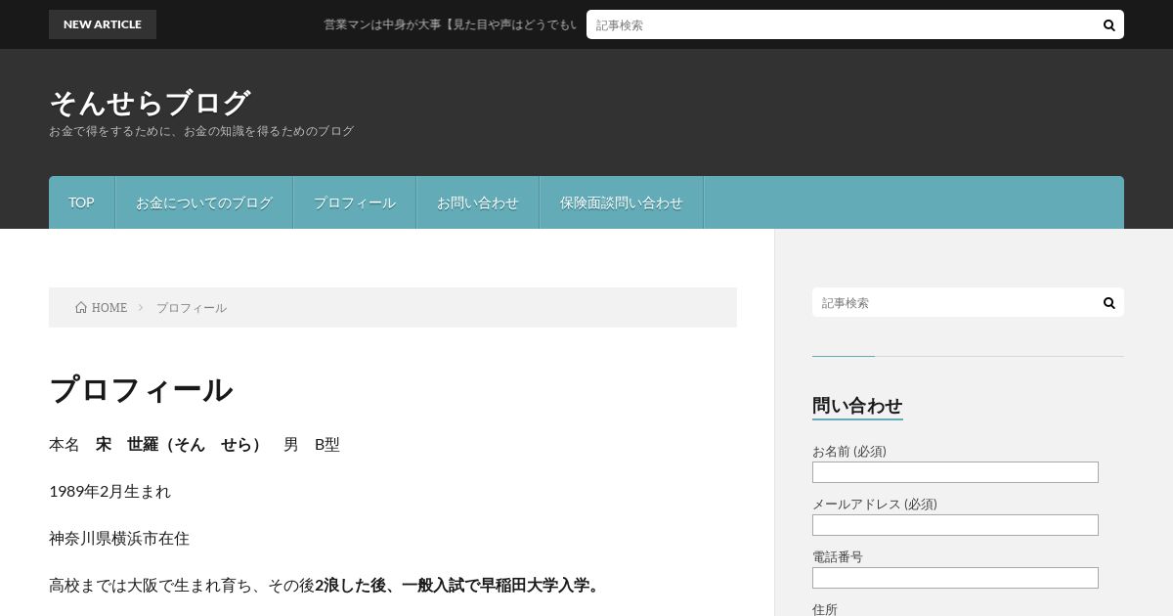Follow the HOME breadcrumb link
This screenshot has height=616, width=1173.
coord(109,307)
